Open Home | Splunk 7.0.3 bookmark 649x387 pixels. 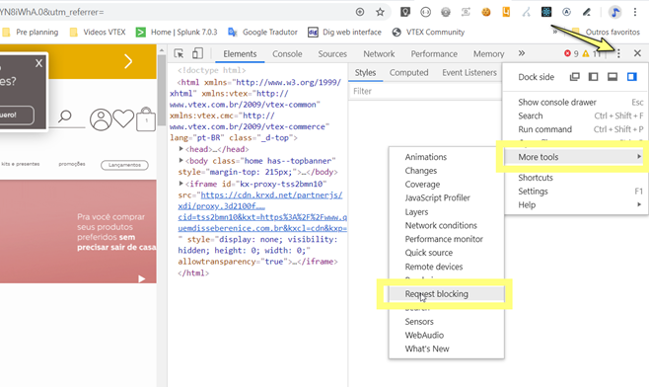click(x=177, y=32)
